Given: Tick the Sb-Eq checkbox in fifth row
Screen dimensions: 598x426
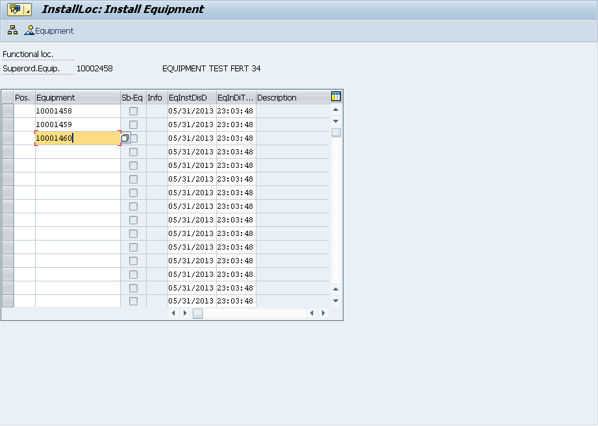Looking at the screenshot, I should (x=134, y=165).
